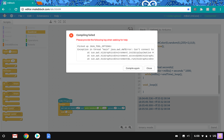Select the wait until block
Screen dimensions: 224x140
click(11, 109)
